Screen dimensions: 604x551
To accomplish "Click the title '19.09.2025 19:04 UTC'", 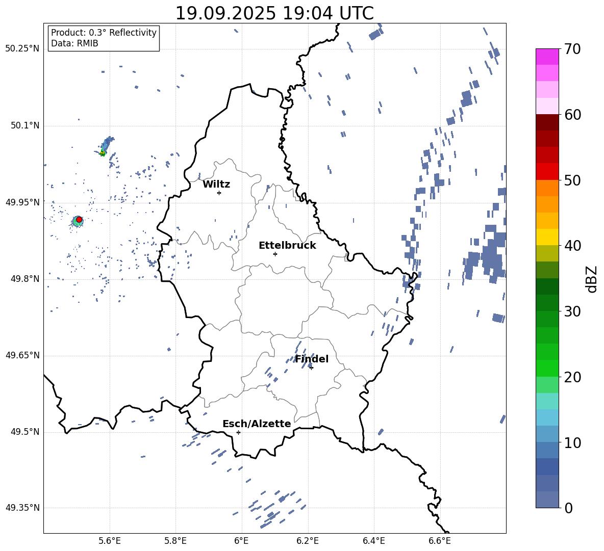I will [274, 13].
